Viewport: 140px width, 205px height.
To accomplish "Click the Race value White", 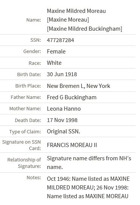I will (54, 63).
